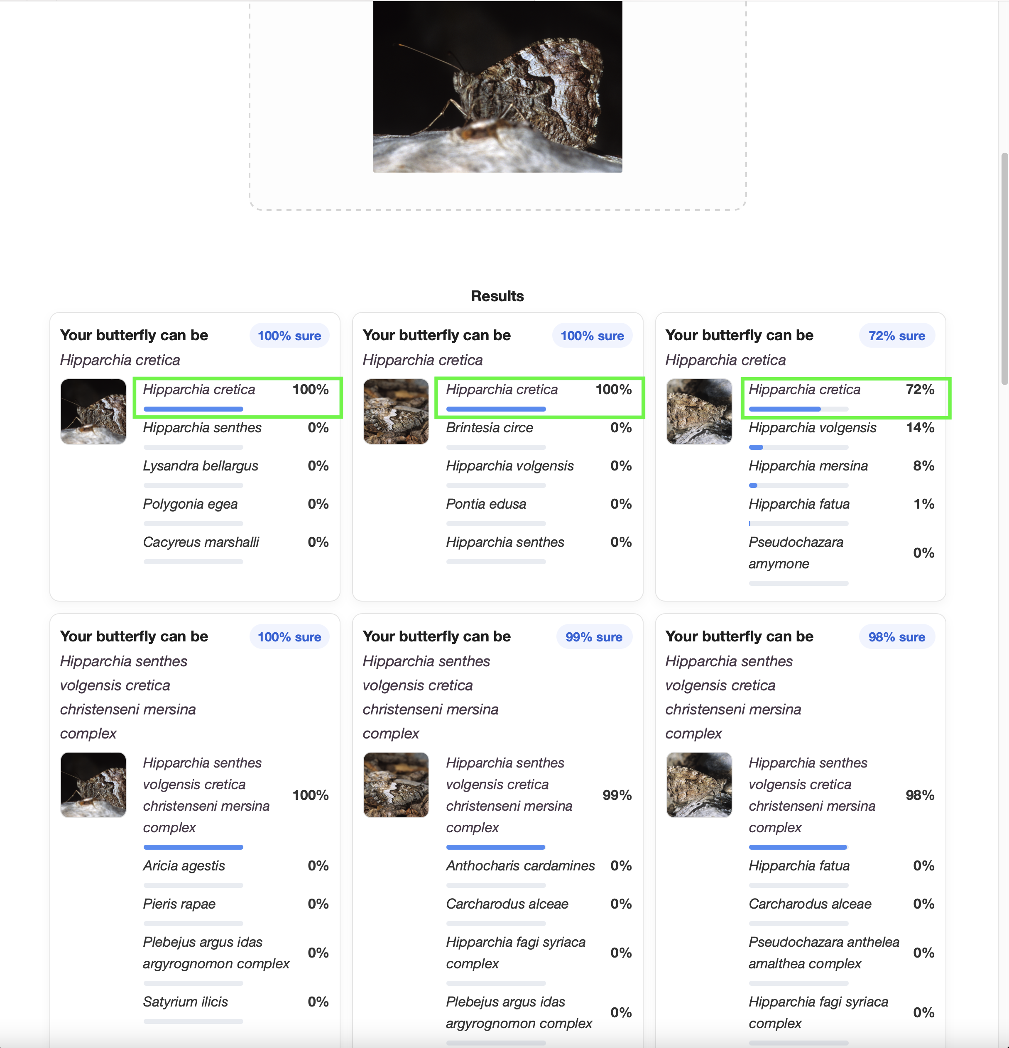Select Pseudochazara anthelea amalthea complex result
Screen dimensions: 1009x1048
click(823, 953)
